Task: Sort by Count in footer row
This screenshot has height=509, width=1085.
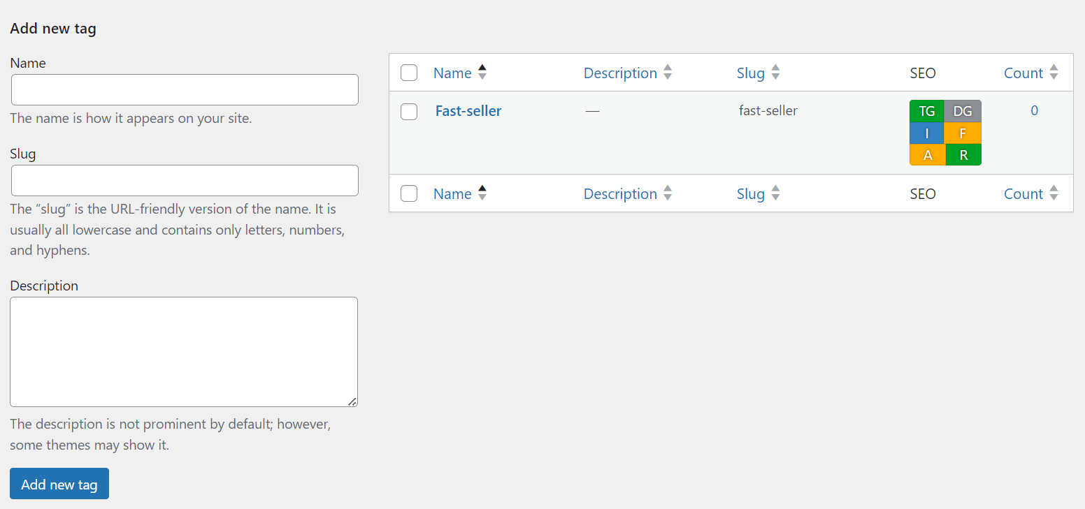Action: [1023, 193]
